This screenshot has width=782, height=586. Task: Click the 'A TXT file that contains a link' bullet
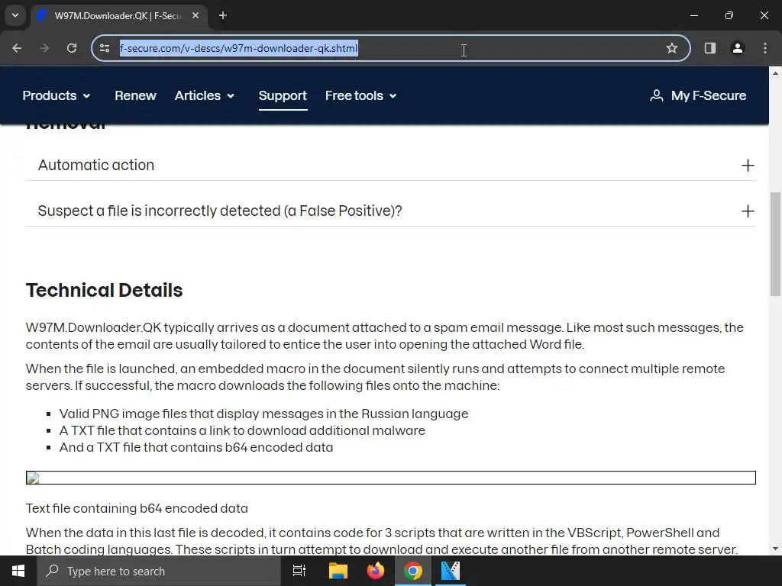[242, 430]
